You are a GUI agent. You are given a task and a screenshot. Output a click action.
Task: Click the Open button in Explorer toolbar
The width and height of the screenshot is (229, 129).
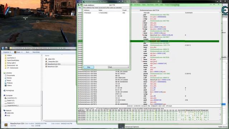click(x=18, y=52)
